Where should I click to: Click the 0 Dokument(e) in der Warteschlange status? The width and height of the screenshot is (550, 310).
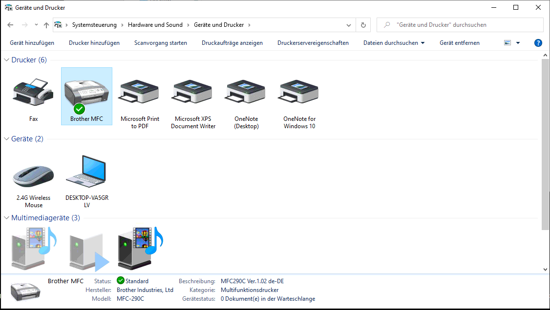[268, 299]
